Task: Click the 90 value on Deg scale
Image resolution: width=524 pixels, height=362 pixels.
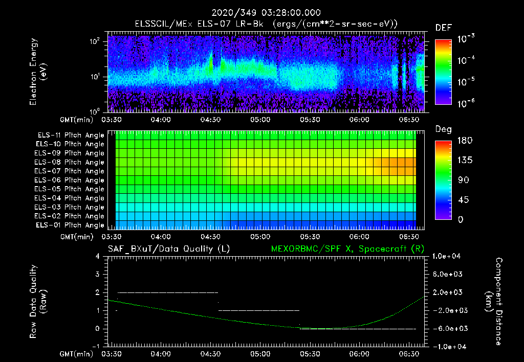Action: tap(464, 180)
